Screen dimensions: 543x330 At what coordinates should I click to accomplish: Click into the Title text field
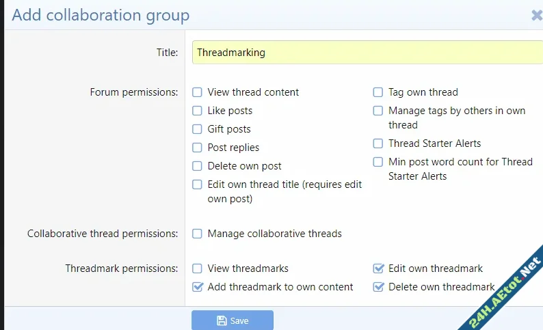[x=367, y=52]
